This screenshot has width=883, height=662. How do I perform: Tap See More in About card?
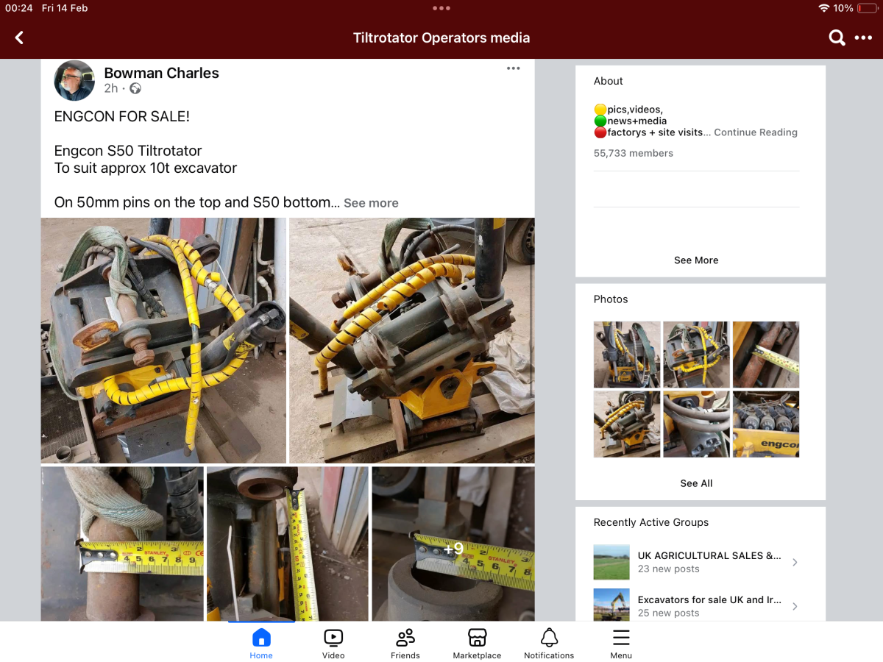coord(696,260)
